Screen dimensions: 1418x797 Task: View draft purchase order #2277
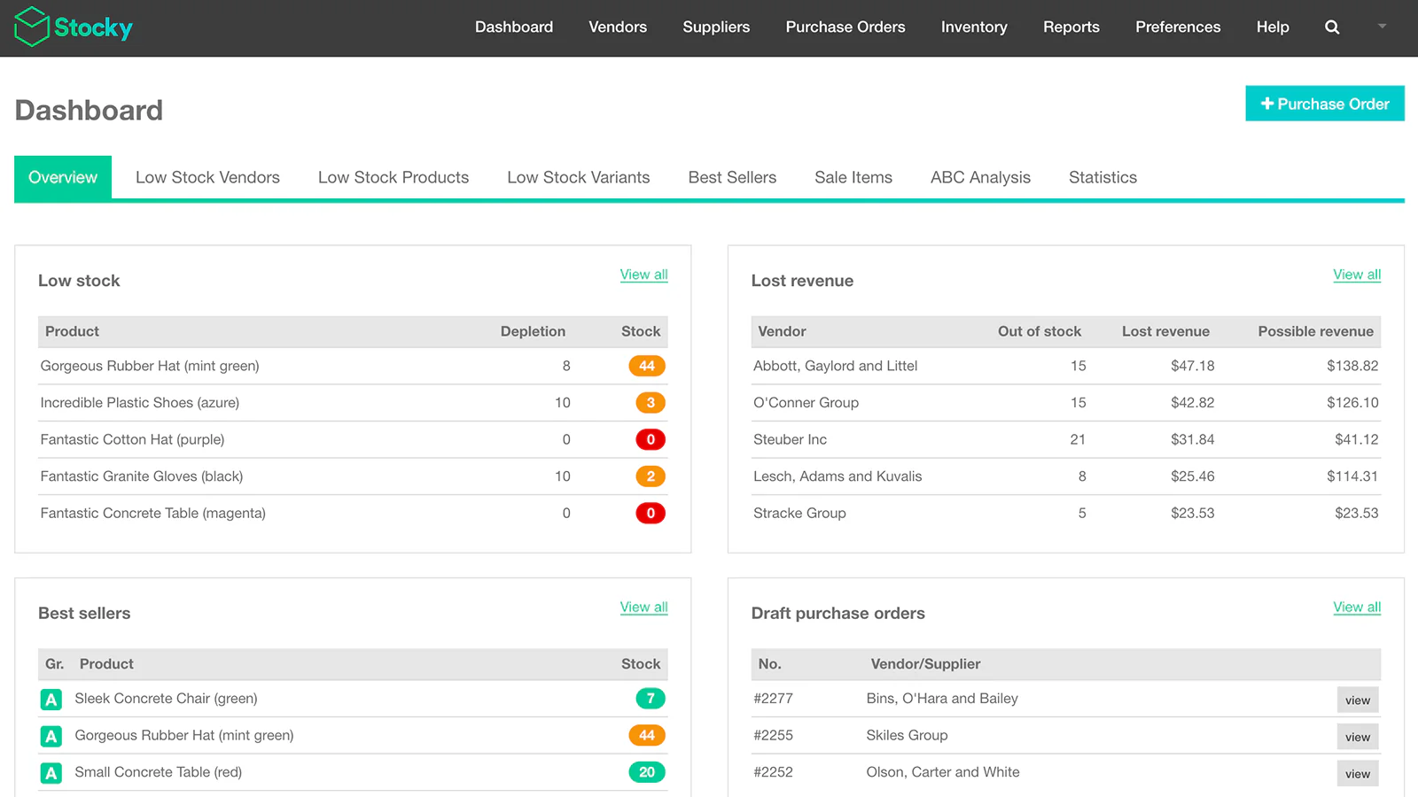tap(1357, 699)
